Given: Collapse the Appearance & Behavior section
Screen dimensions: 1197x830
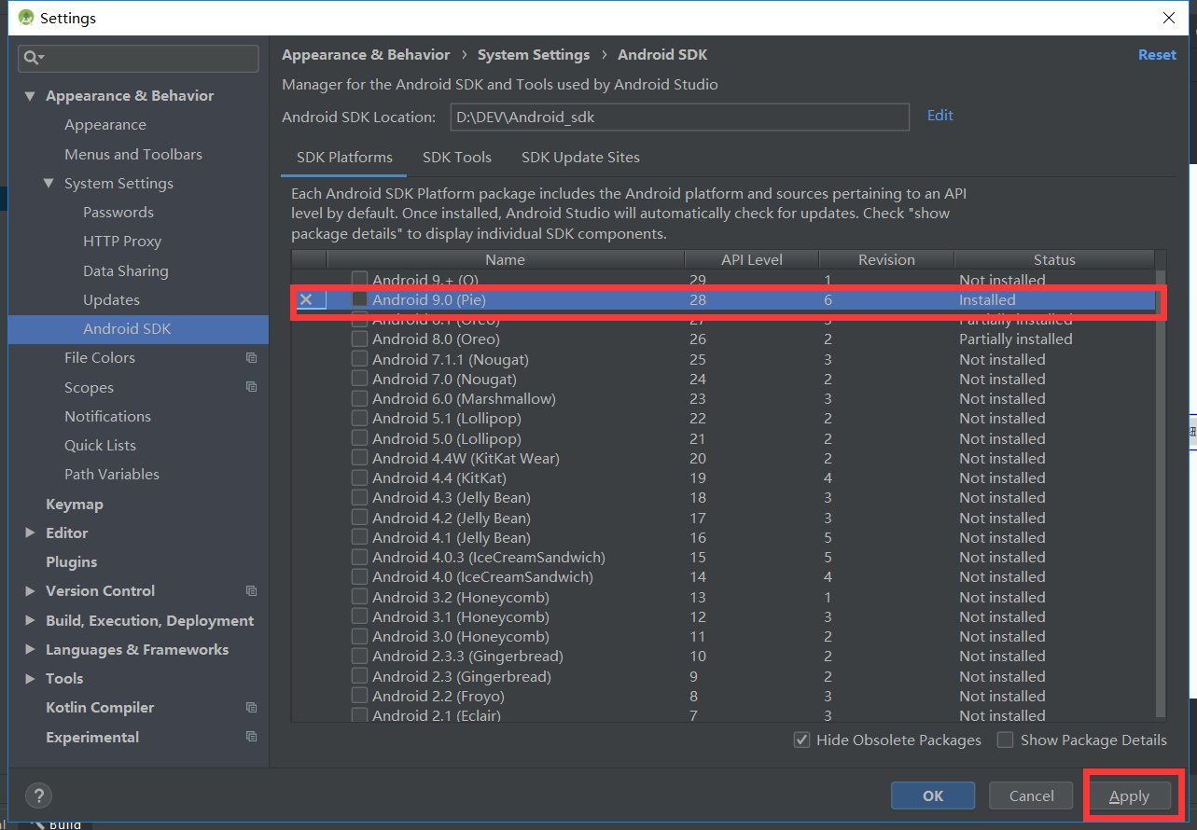Looking at the screenshot, I should (29, 95).
